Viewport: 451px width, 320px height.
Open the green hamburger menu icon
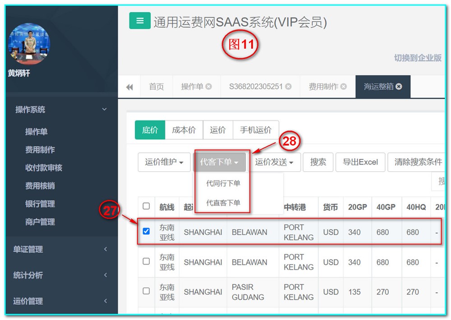139,20
